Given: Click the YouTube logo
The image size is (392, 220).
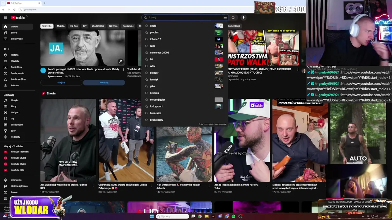Looking at the screenshot, I should [19, 17].
